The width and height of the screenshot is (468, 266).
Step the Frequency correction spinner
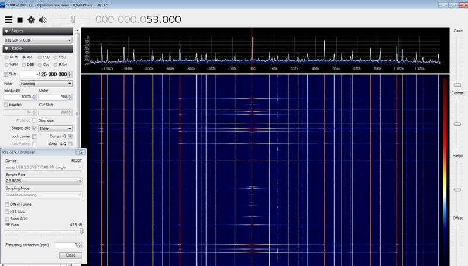(x=80, y=245)
